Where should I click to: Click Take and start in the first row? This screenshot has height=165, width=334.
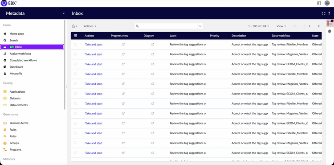pos(94,44)
